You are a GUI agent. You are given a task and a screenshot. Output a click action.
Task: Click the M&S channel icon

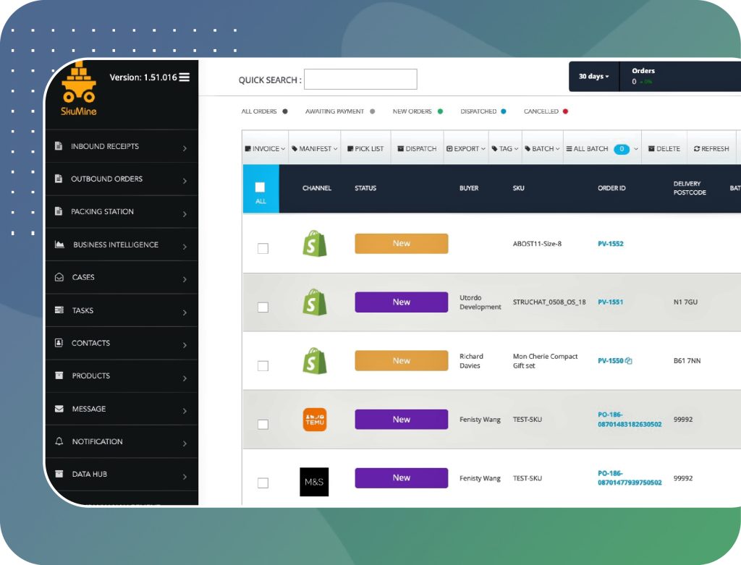tap(314, 482)
